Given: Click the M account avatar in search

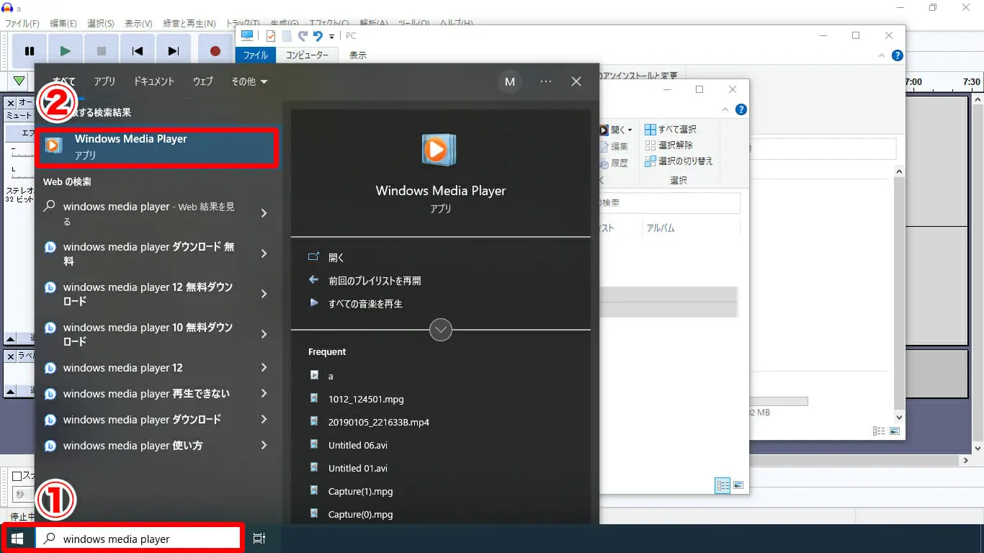Looking at the screenshot, I should pyautogui.click(x=510, y=81).
